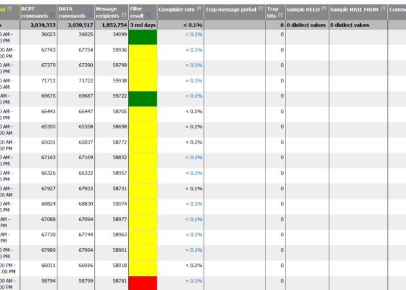Screen dimensions: 406x290
Task: Select the total DATA value 2,039,517
Action: coord(81,25)
